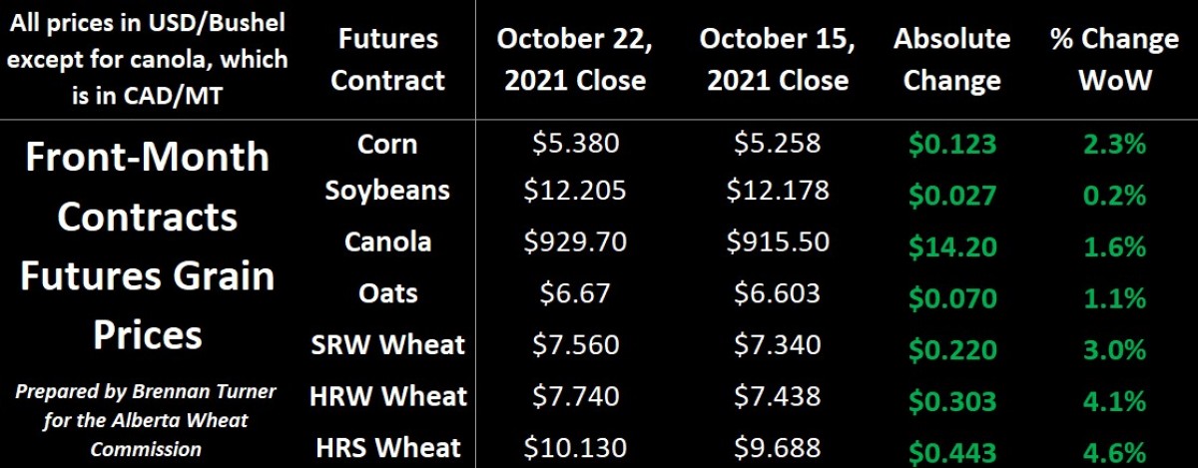
Task: Click the Corn $5.380 closing price
Action: [576, 144]
